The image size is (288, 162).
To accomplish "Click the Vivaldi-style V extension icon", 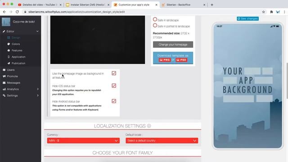I will 278,12.
